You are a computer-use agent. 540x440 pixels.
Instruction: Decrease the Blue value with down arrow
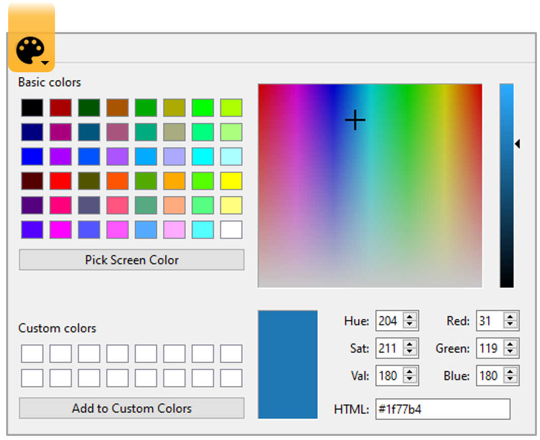tap(511, 380)
